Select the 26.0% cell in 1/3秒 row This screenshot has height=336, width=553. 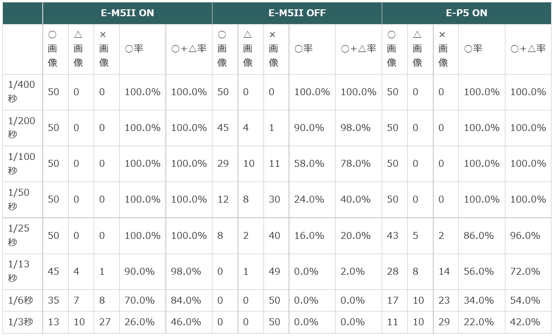139,322
